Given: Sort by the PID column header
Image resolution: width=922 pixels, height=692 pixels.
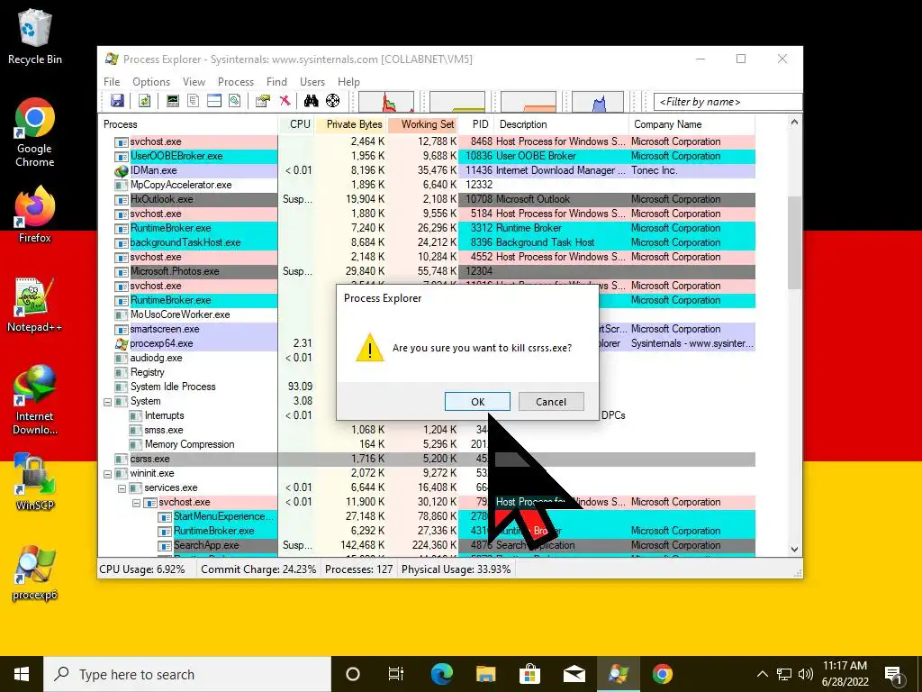Looking at the screenshot, I should coord(475,124).
